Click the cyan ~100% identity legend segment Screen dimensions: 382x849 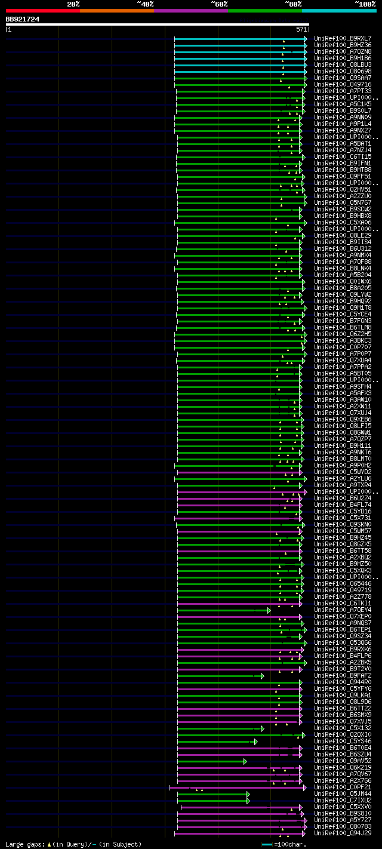[x=339, y=10]
